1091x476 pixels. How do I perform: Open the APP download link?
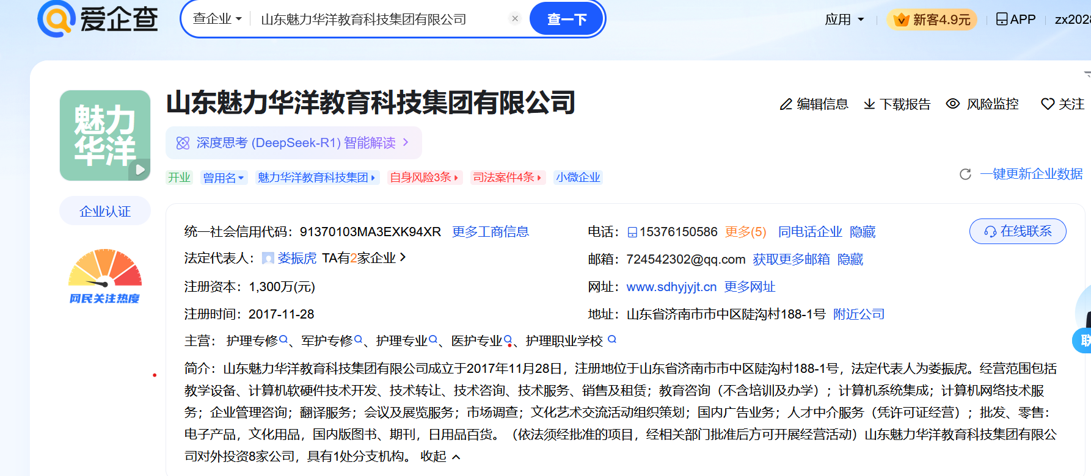(x=1015, y=20)
